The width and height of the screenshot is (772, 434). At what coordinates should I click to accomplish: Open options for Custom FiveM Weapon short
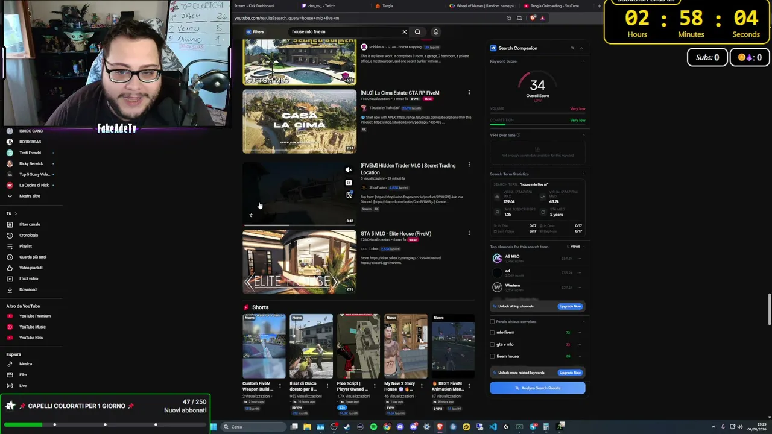(280, 386)
